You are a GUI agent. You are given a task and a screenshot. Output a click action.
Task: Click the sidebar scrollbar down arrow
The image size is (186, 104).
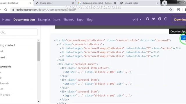(x=39, y=102)
